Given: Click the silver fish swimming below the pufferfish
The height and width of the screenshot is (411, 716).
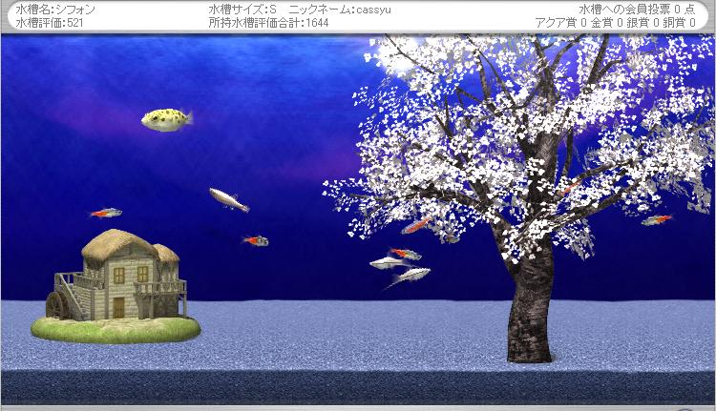Looking at the screenshot, I should pos(229,200).
